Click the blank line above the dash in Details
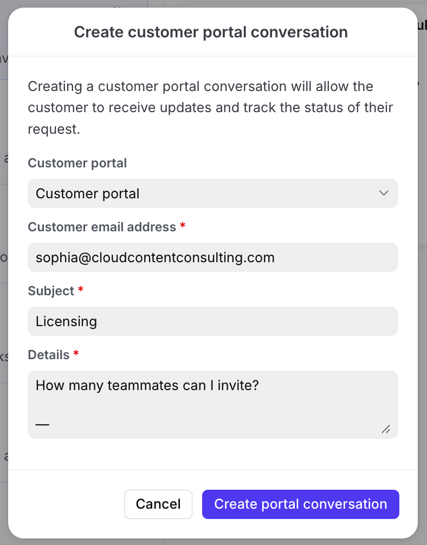427x545 pixels. (163, 405)
